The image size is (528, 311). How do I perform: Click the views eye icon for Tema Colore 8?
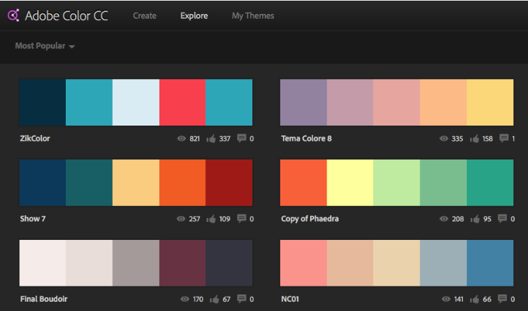(444, 138)
